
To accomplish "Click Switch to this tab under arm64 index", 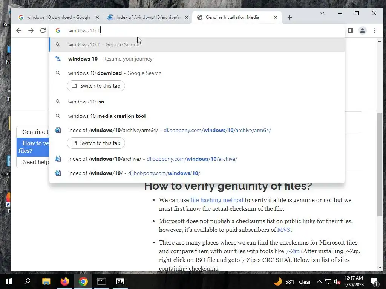I will (x=96, y=143).
